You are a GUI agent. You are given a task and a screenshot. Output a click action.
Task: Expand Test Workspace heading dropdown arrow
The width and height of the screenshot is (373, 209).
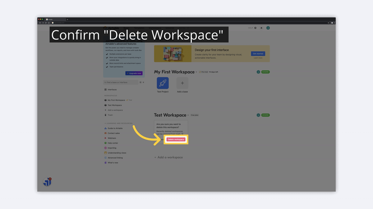(x=188, y=115)
